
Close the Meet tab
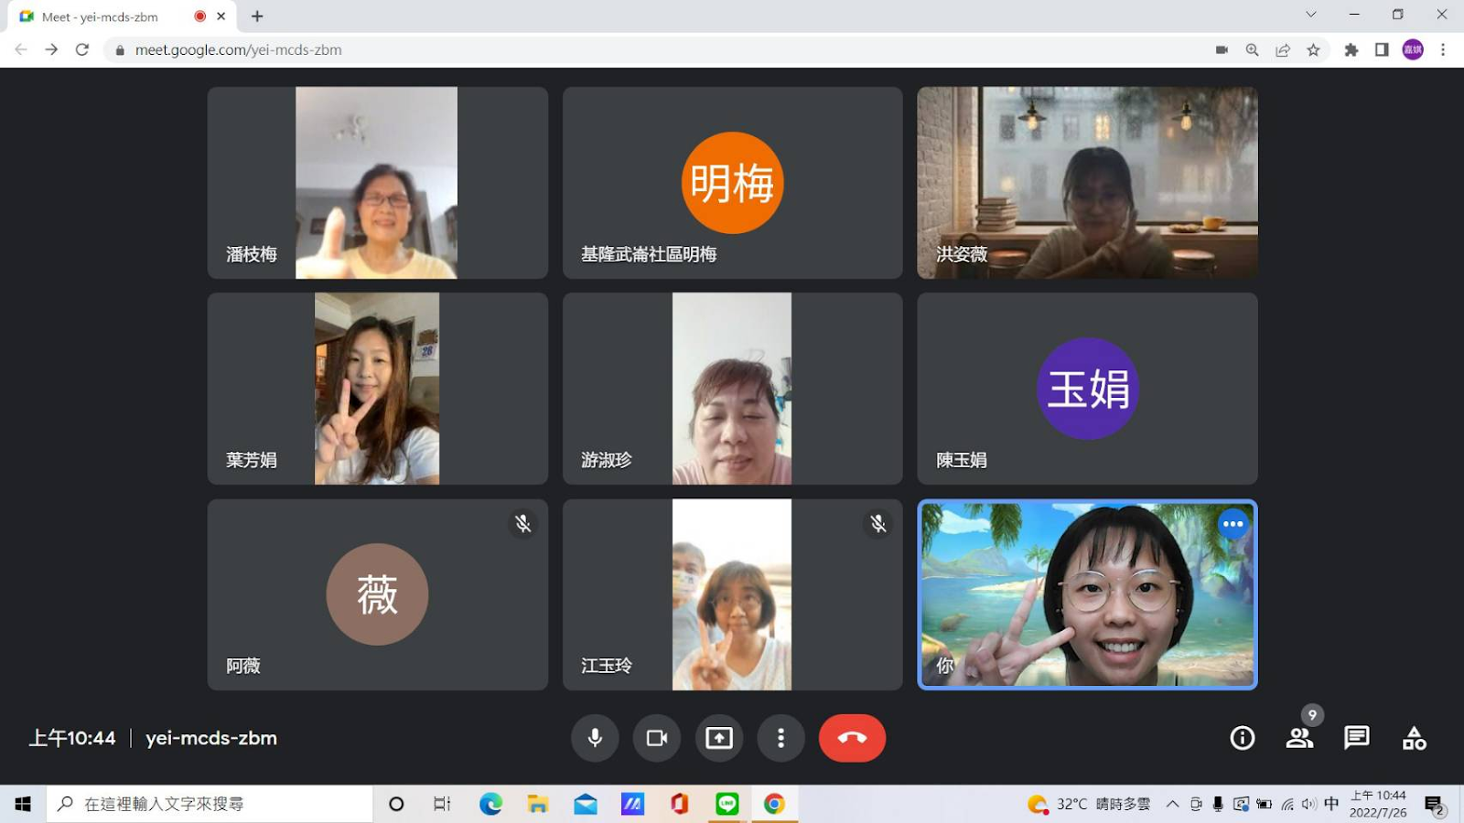point(221,16)
